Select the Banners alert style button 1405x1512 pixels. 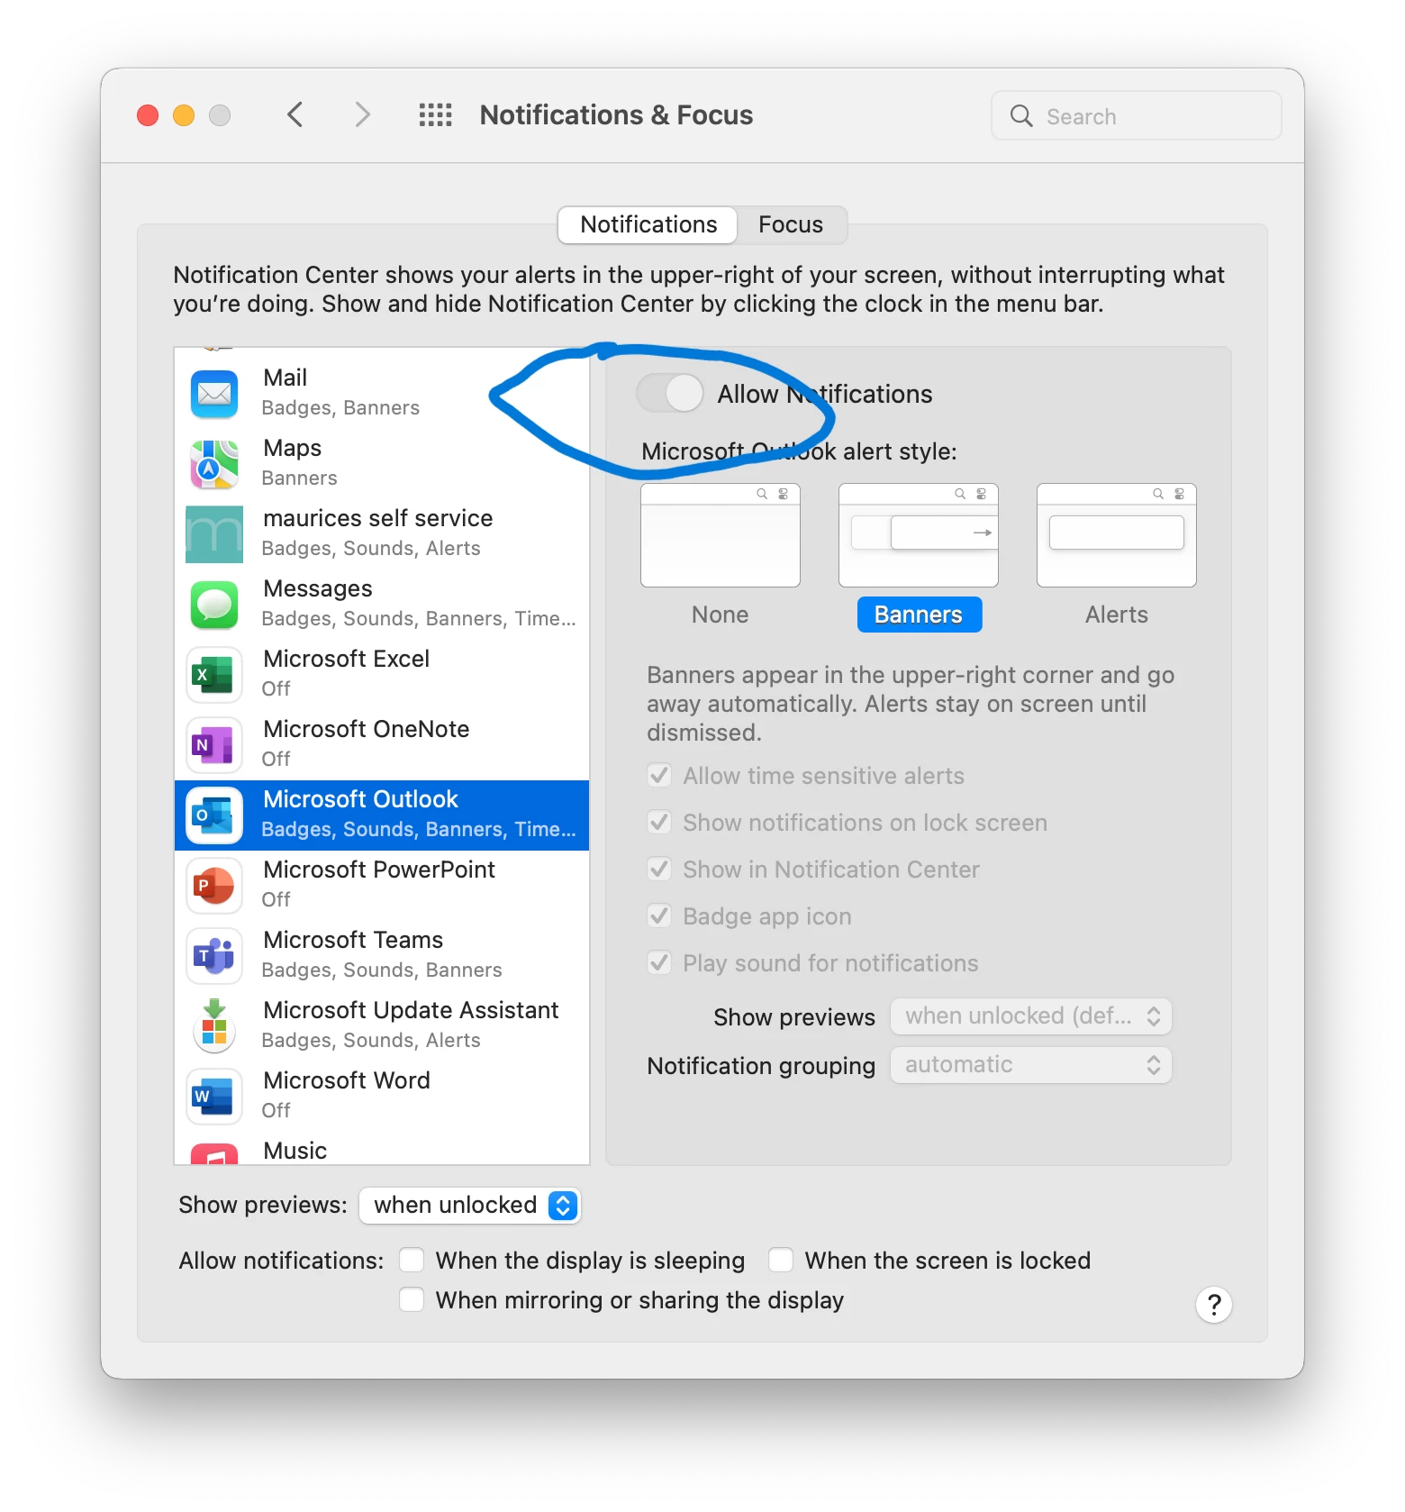coord(919,615)
